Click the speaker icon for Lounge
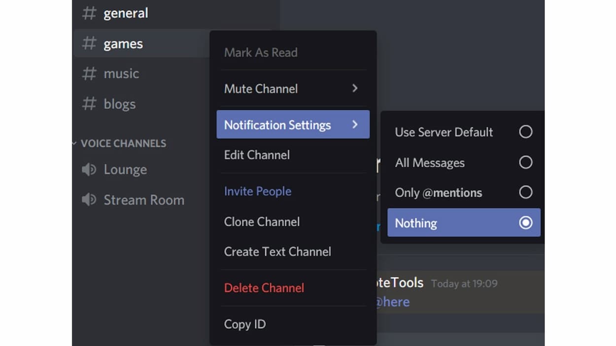The image size is (616, 346). 89,170
